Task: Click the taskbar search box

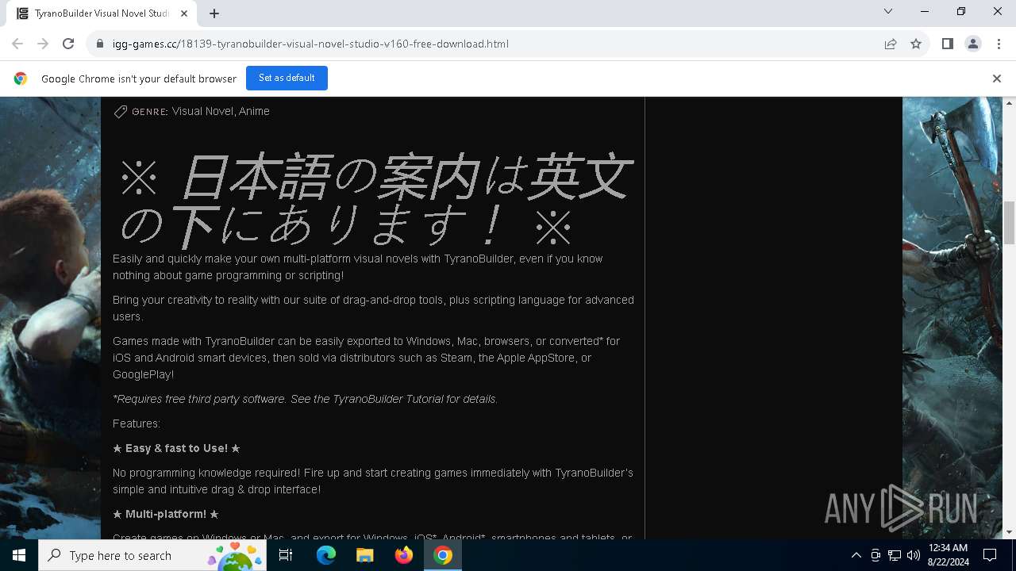Action: [x=153, y=555]
